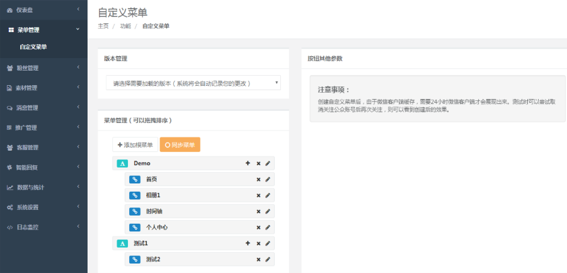Click the QR code icon beside 推广管理
Image resolution: width=567 pixels, height=273 pixels.
[9, 128]
